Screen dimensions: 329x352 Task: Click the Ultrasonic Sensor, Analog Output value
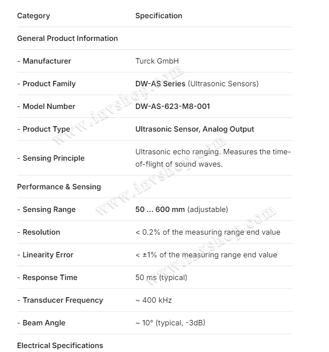tap(195, 129)
